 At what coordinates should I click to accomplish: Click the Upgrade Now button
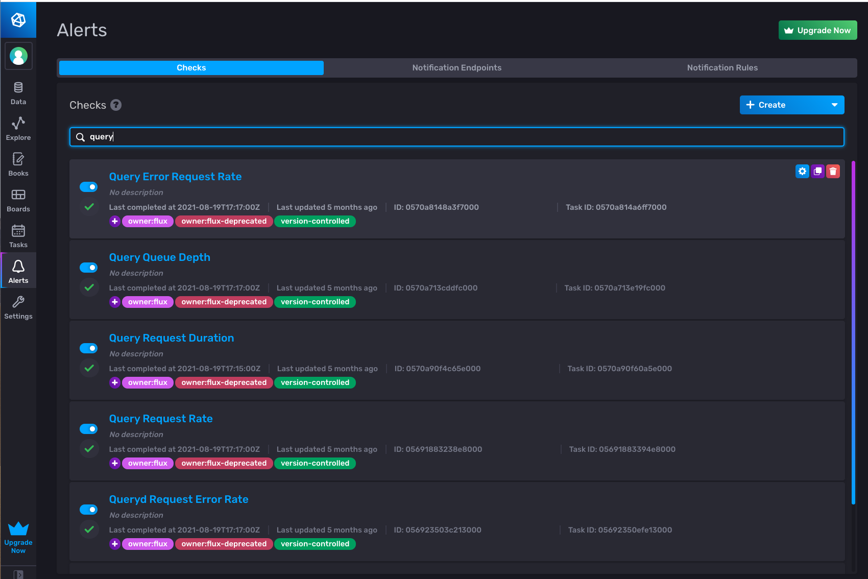pos(817,30)
